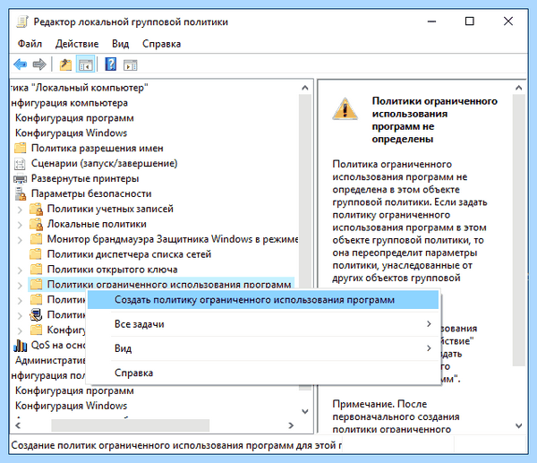Click tree pane horizontal scroll right arrow
This screenshot has height=463, width=537.
pos(291,425)
